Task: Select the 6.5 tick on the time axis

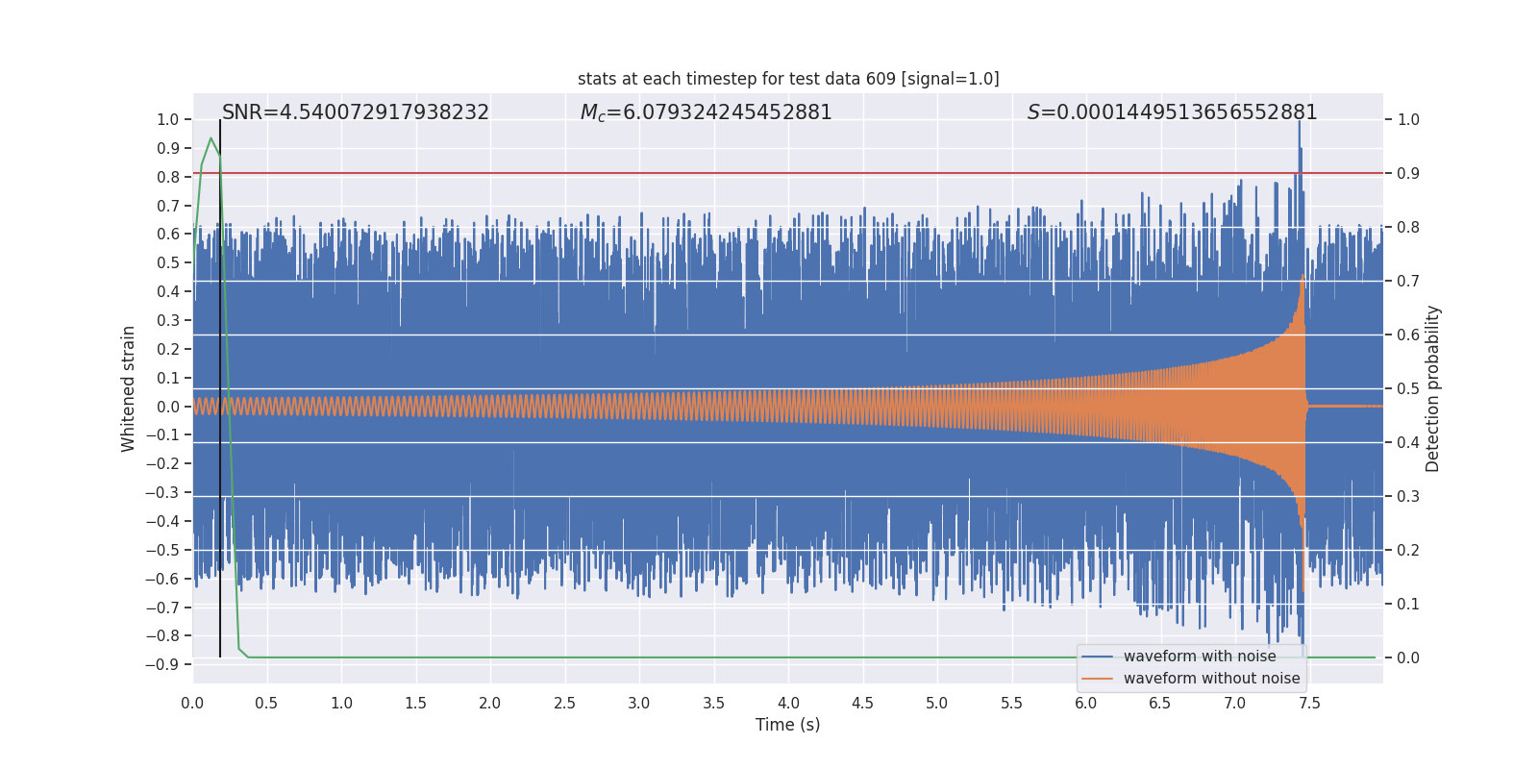Action: (x=1160, y=704)
